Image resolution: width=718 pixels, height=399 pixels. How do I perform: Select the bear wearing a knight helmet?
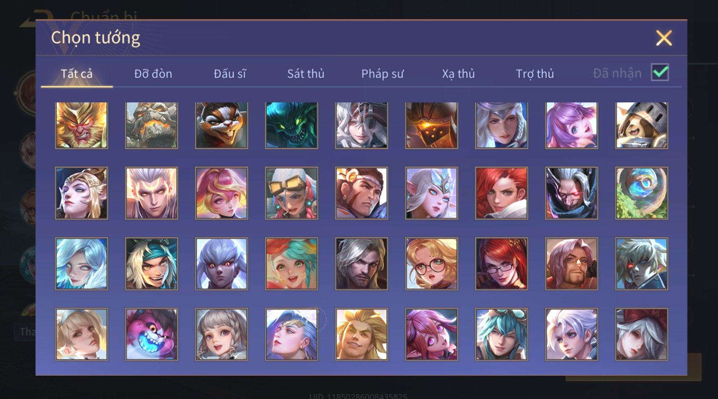tap(642, 125)
